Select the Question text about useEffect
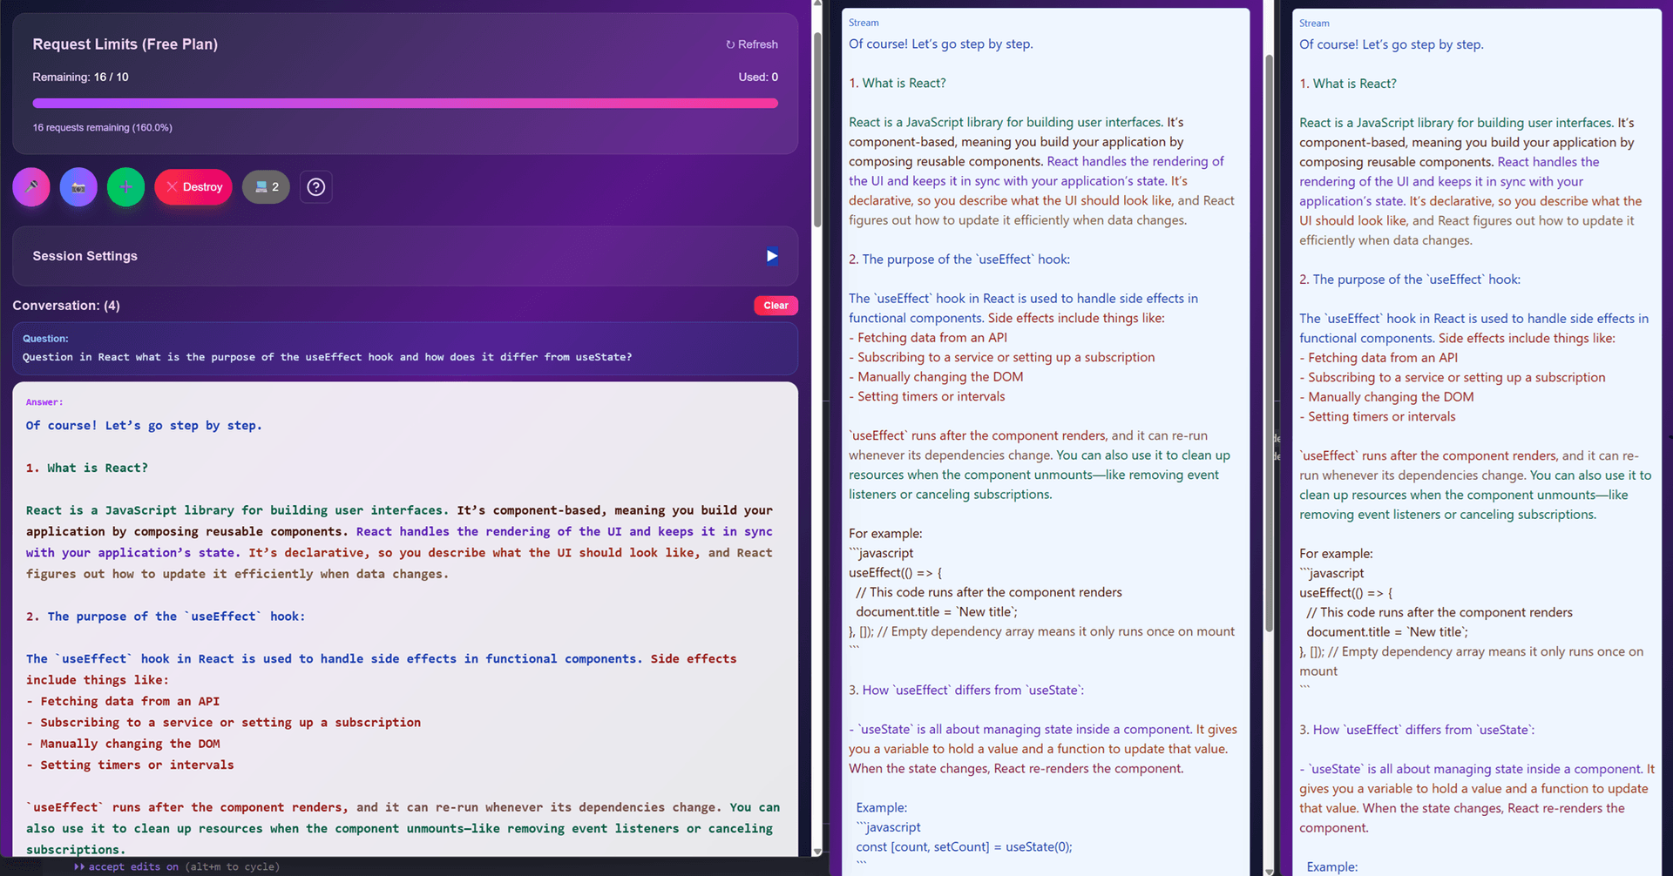1673x876 pixels. coord(327,357)
